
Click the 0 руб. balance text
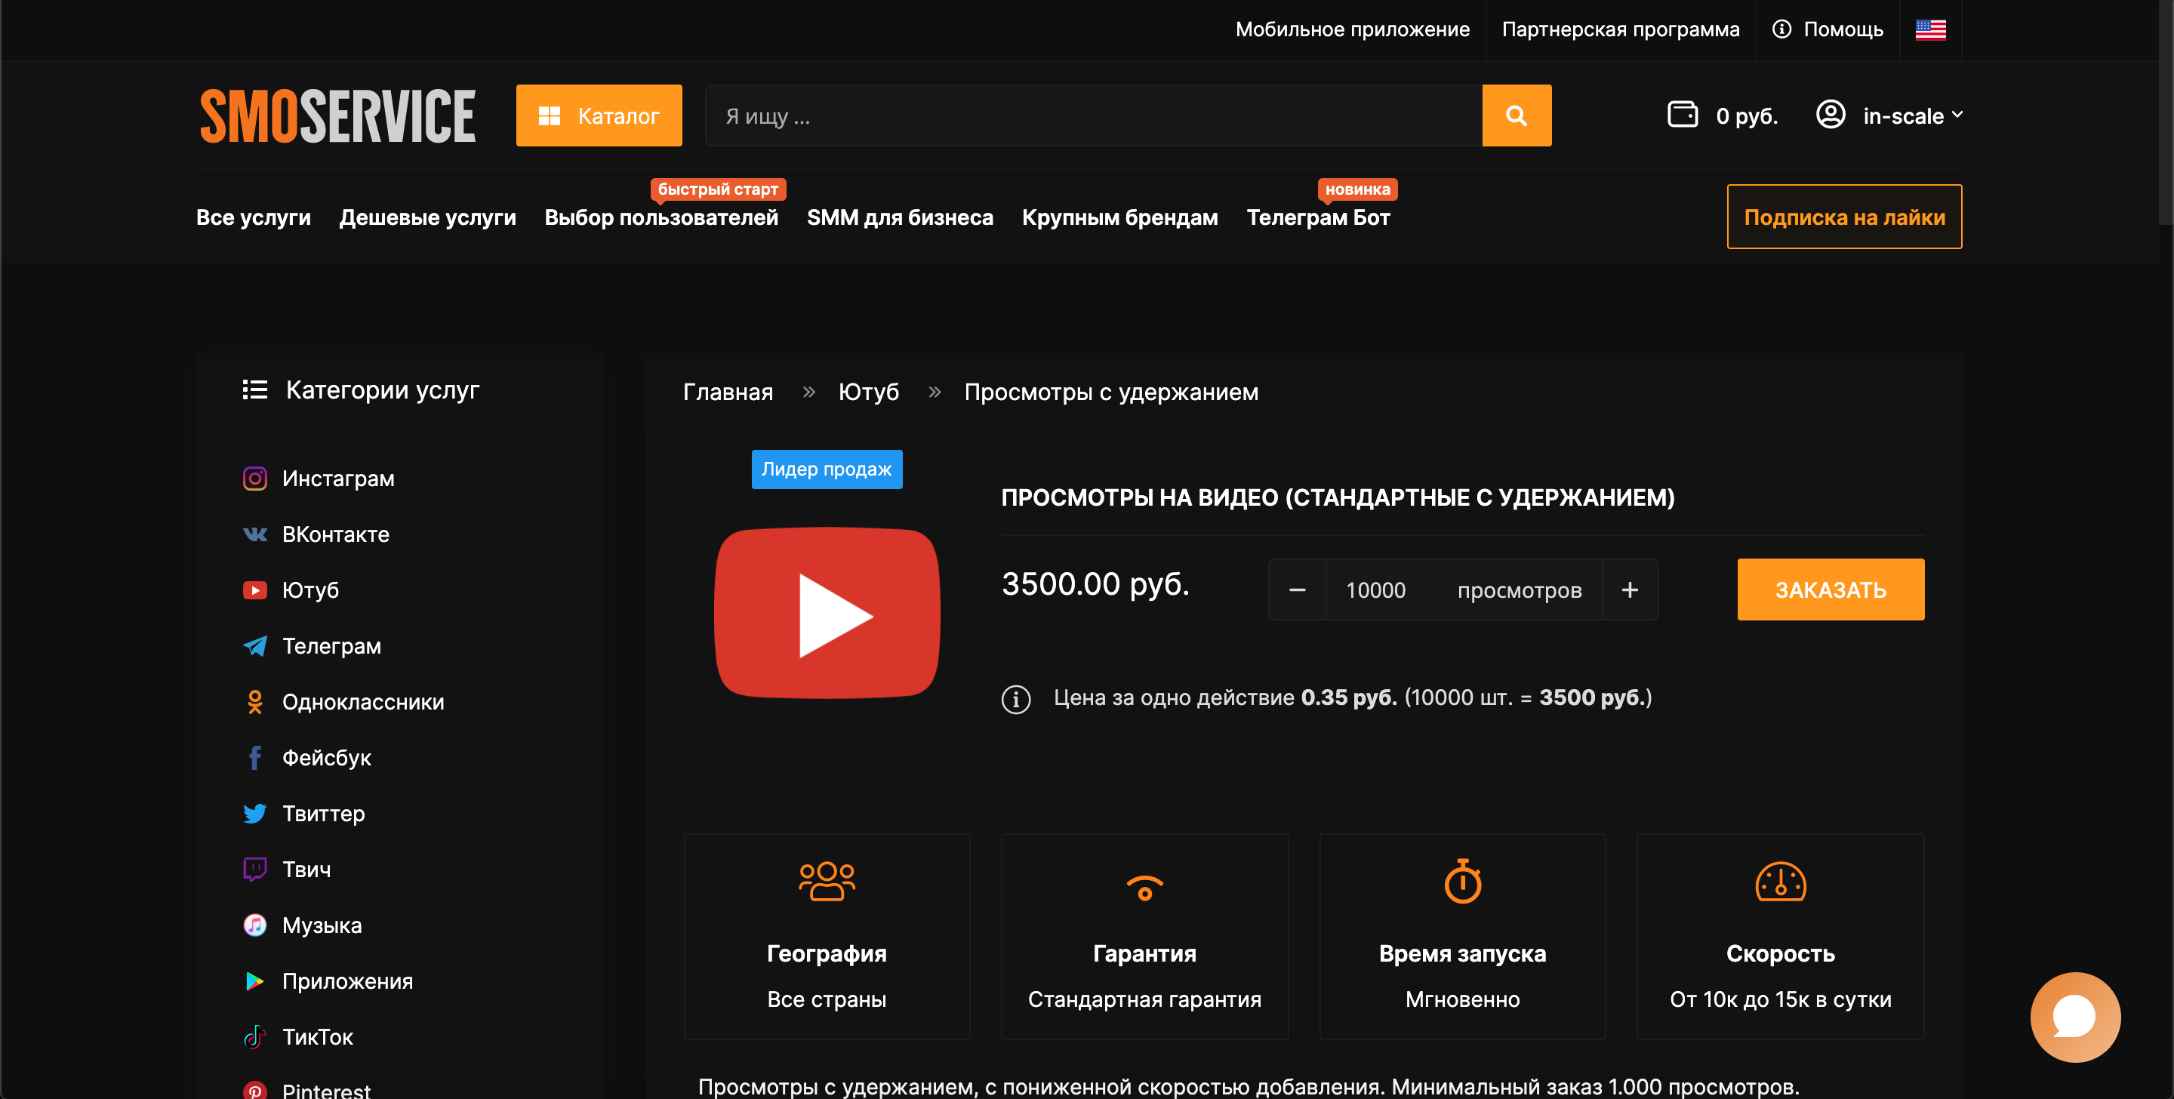pyautogui.click(x=1746, y=115)
